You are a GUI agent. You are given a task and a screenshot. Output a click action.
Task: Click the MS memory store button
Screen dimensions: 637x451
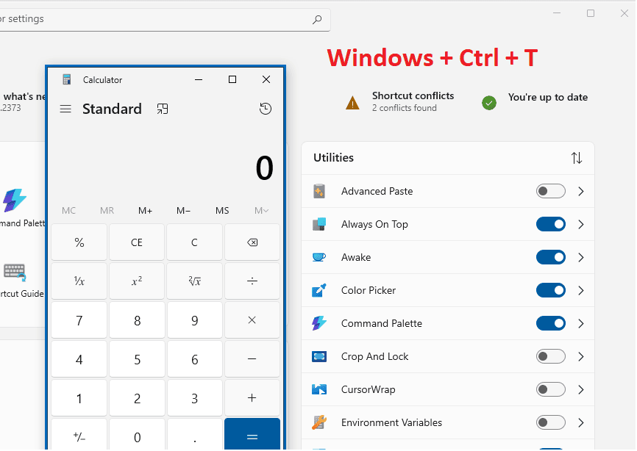tap(222, 211)
